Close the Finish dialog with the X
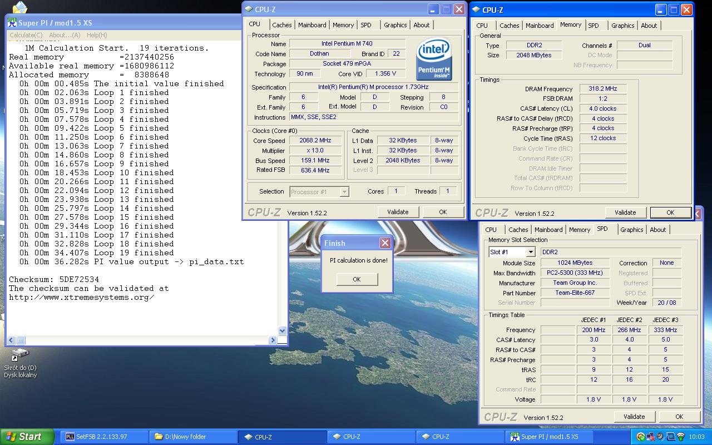712x445 pixels. (385, 243)
